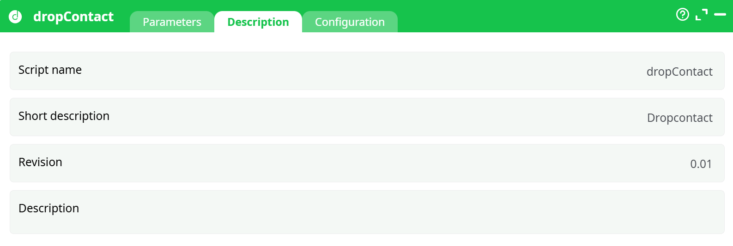Click blank area below the Description row
Image resolution: width=733 pixels, height=246 pixels.
click(x=367, y=240)
